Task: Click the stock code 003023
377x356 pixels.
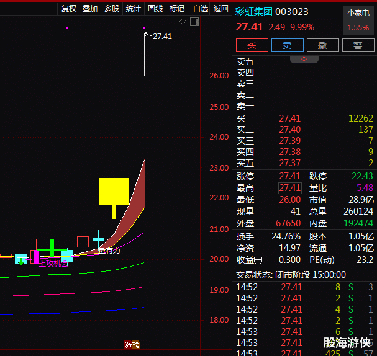Action: [292, 12]
